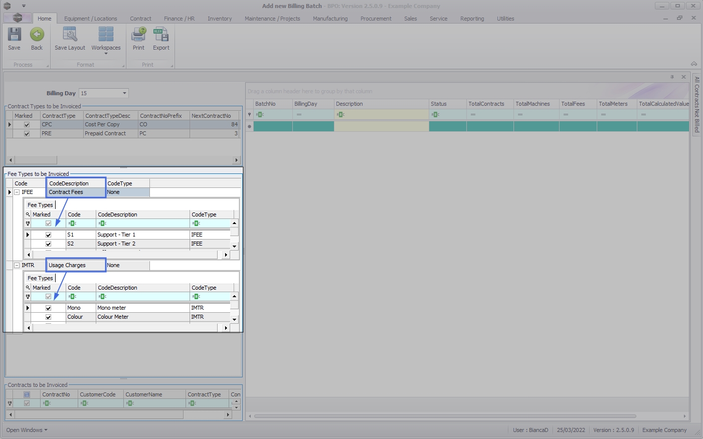Click the batch grid horizontal scrollbar

445,416
